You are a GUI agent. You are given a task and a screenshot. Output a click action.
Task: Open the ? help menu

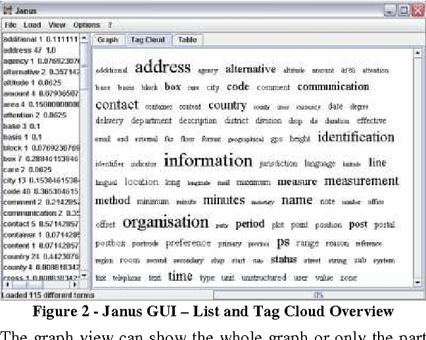[x=110, y=25]
